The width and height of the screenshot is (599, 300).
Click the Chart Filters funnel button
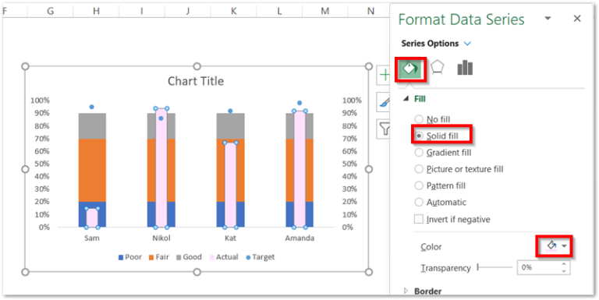[383, 129]
